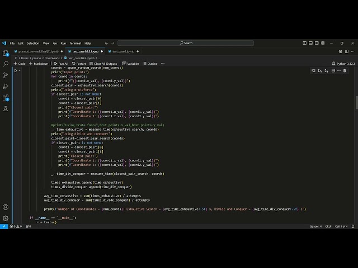Split the cell from the cell toolbar
Screen dimensions: 358x268
click(333, 71)
